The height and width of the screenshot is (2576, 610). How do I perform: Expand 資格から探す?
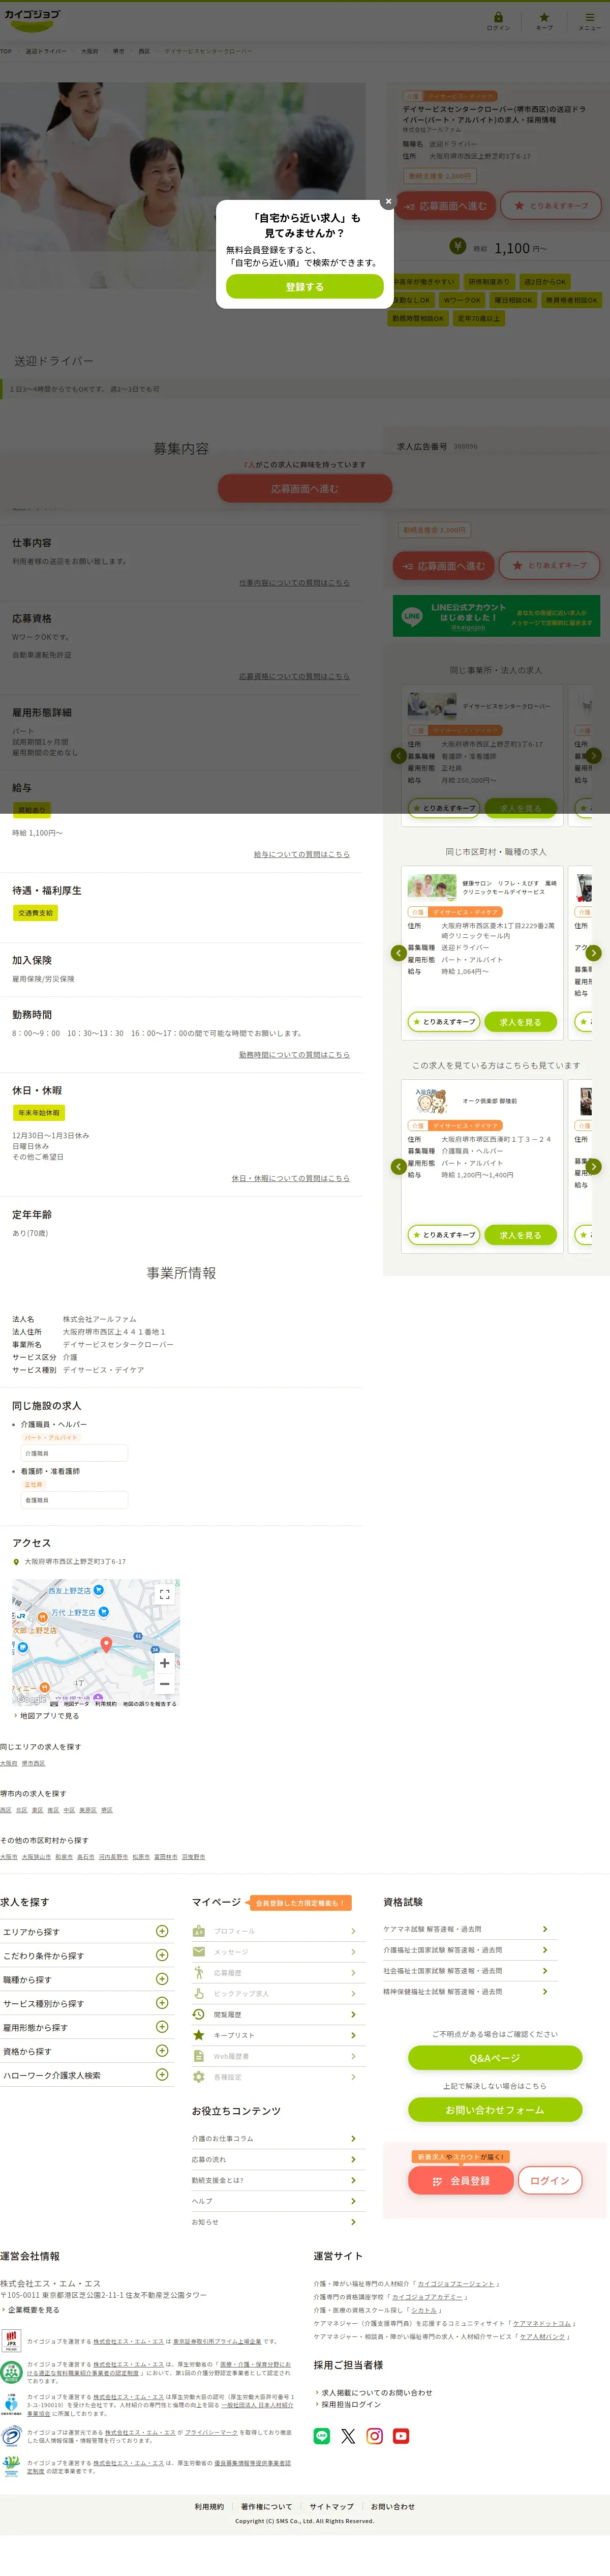point(87,2051)
